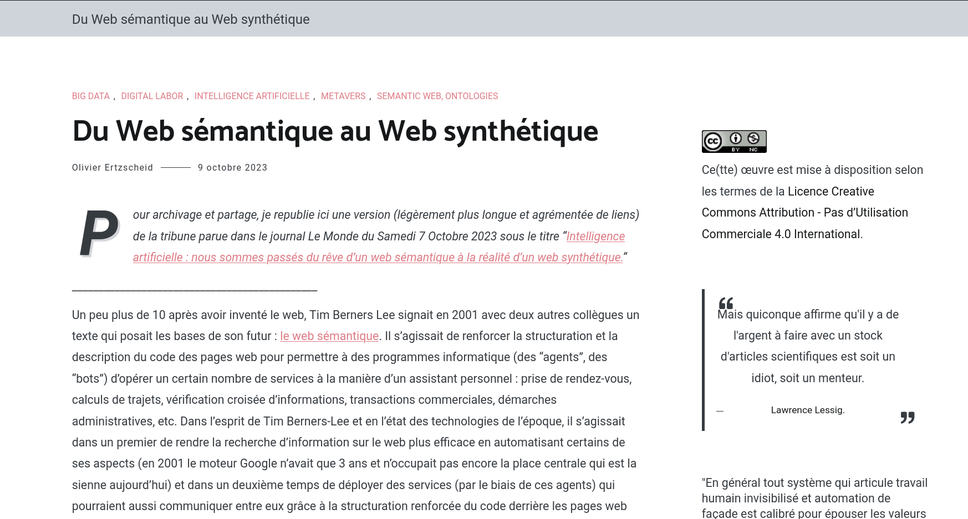The width and height of the screenshot is (968, 519).
Task: Click the Lessig quote text in the sidebar
Action: 807,346
